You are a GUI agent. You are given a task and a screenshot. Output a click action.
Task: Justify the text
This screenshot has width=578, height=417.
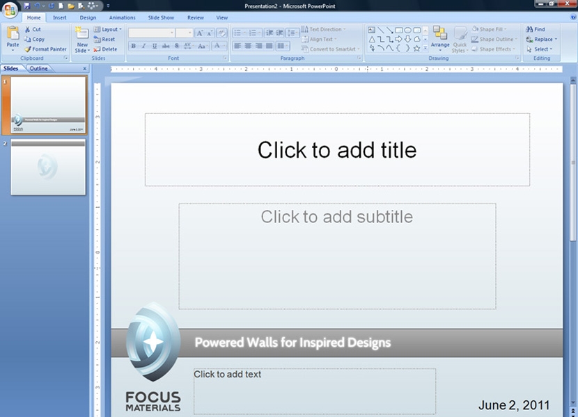click(270, 46)
